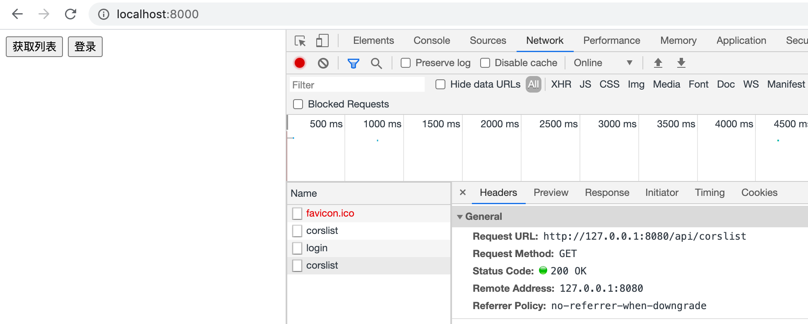The height and width of the screenshot is (324, 808).
Task: Filter requests by Font
Action: (x=698, y=84)
